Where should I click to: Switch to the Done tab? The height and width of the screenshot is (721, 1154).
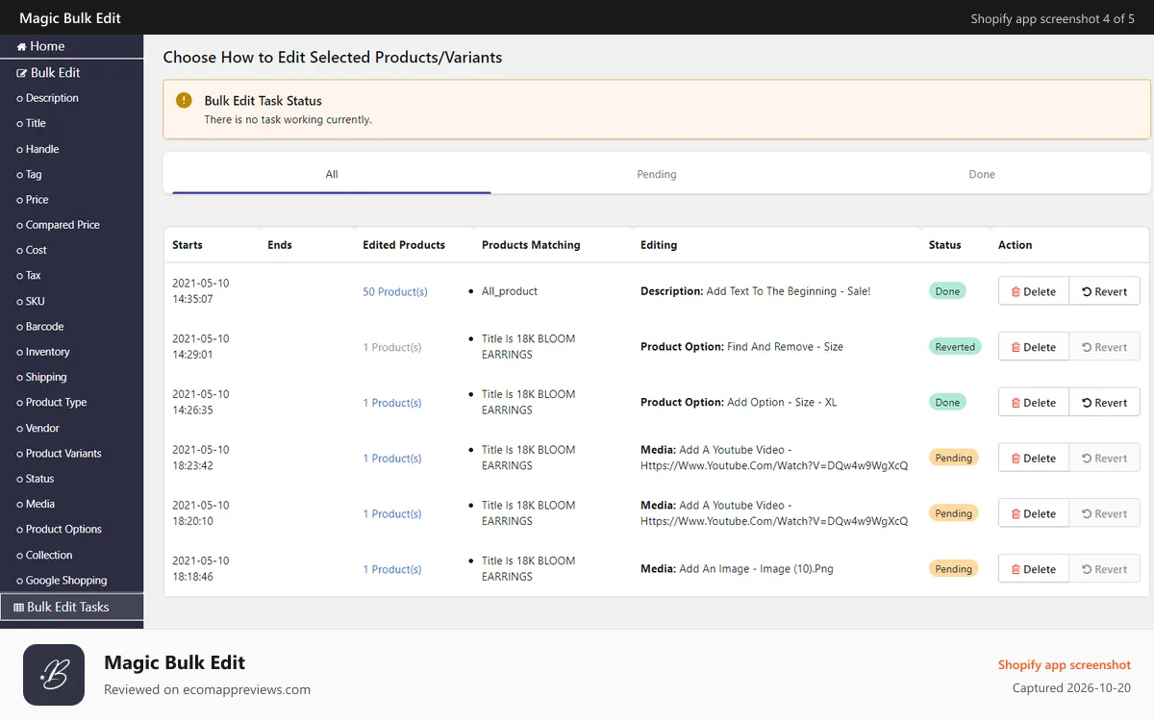pyautogui.click(x=982, y=174)
